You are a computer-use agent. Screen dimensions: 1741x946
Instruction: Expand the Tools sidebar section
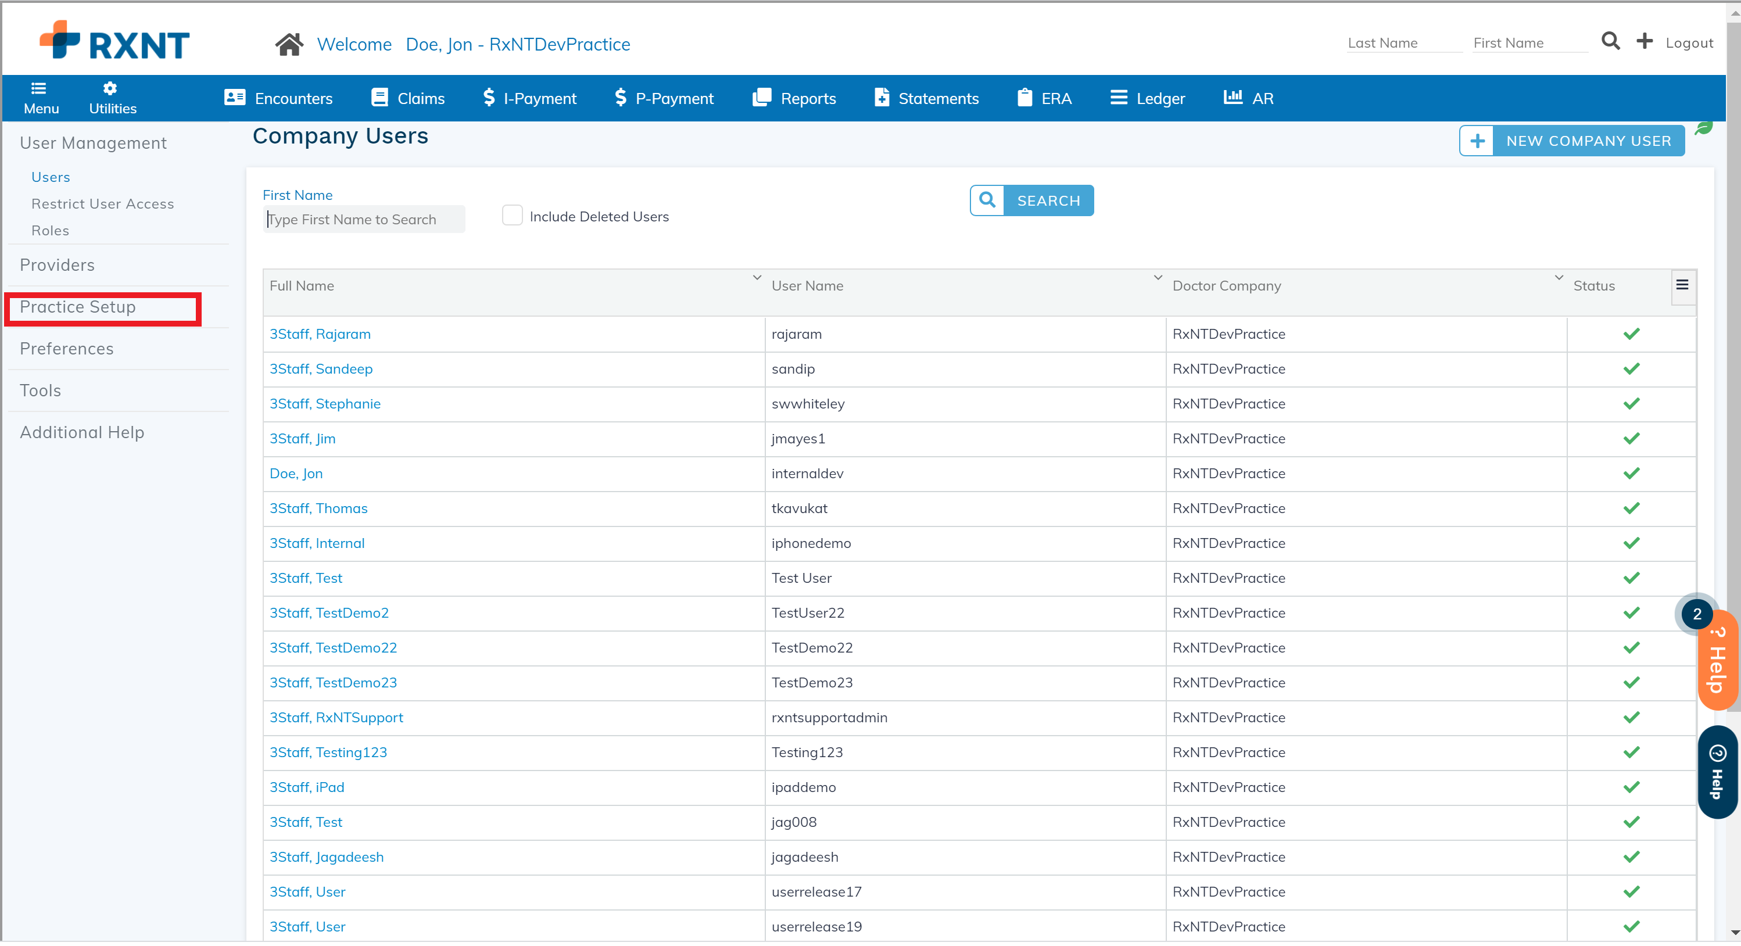tap(41, 391)
